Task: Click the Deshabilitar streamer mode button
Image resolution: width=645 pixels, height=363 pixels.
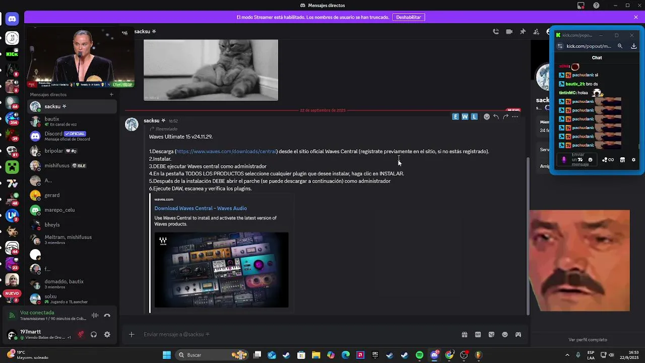Action: pos(409,17)
